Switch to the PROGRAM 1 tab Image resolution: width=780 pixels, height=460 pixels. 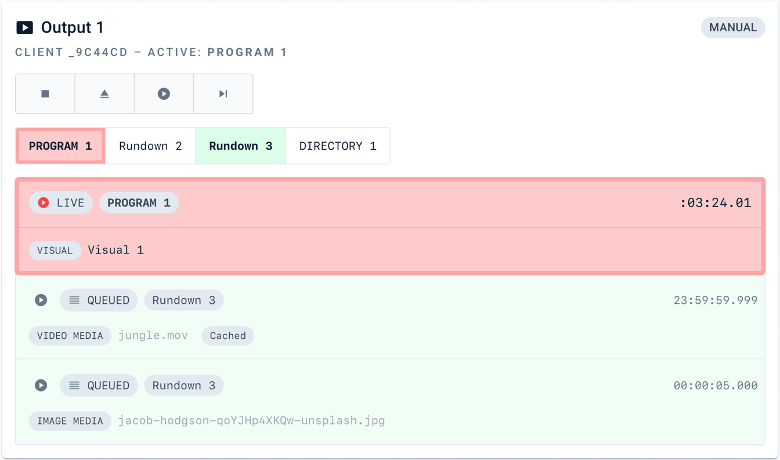(60, 146)
